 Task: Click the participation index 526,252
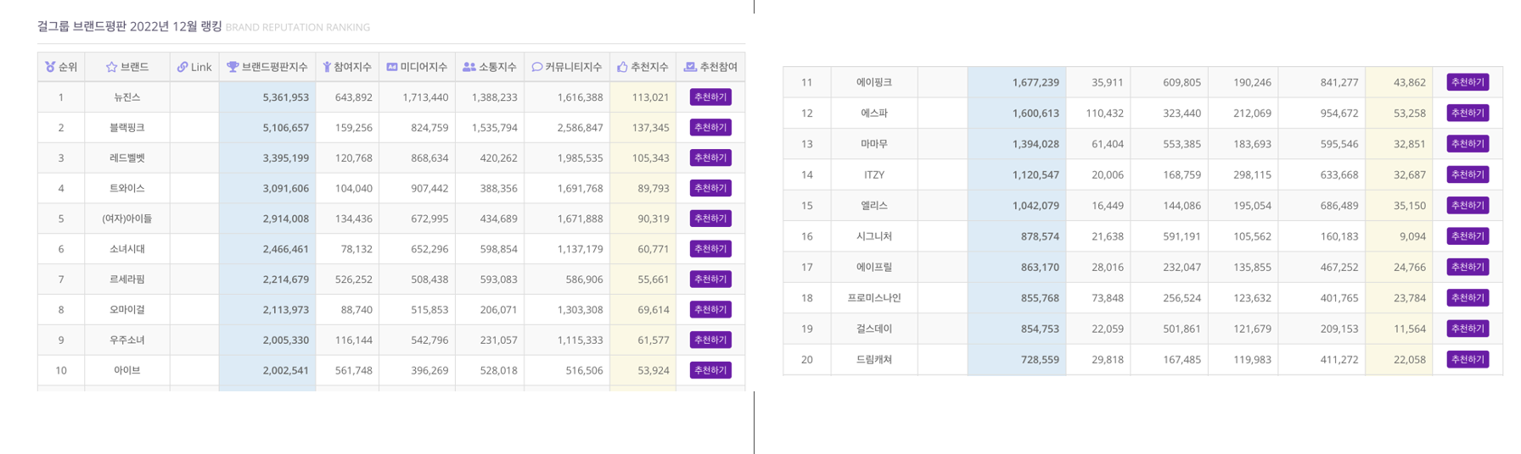[354, 280]
